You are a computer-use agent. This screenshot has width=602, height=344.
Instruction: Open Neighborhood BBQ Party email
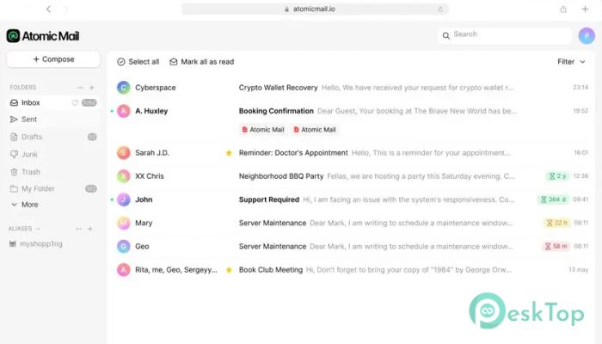pos(352,176)
